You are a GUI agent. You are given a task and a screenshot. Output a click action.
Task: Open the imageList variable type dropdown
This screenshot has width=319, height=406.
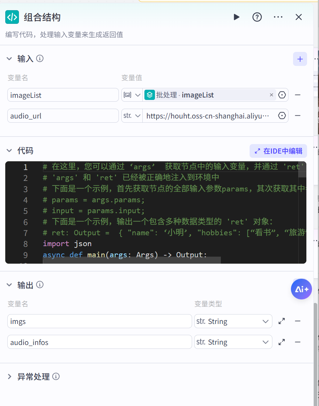[x=132, y=95]
